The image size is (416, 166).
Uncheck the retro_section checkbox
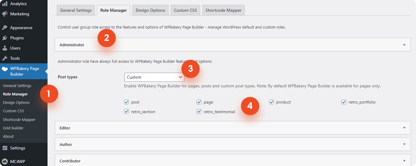[126, 112]
